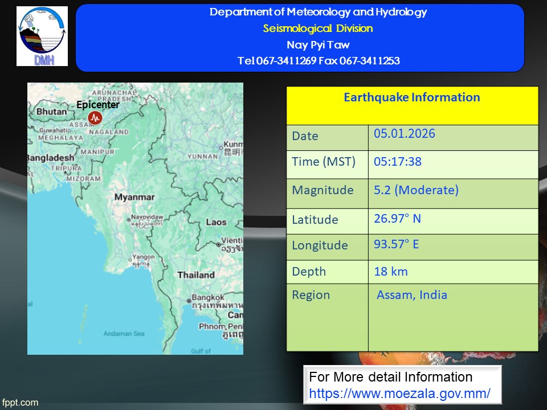Screen dimensions: 547x410
Task: Click the Vientiane city dot on map
Action: click(218, 244)
